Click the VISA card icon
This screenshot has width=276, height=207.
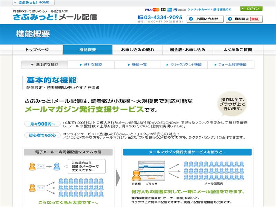click(x=148, y=10)
